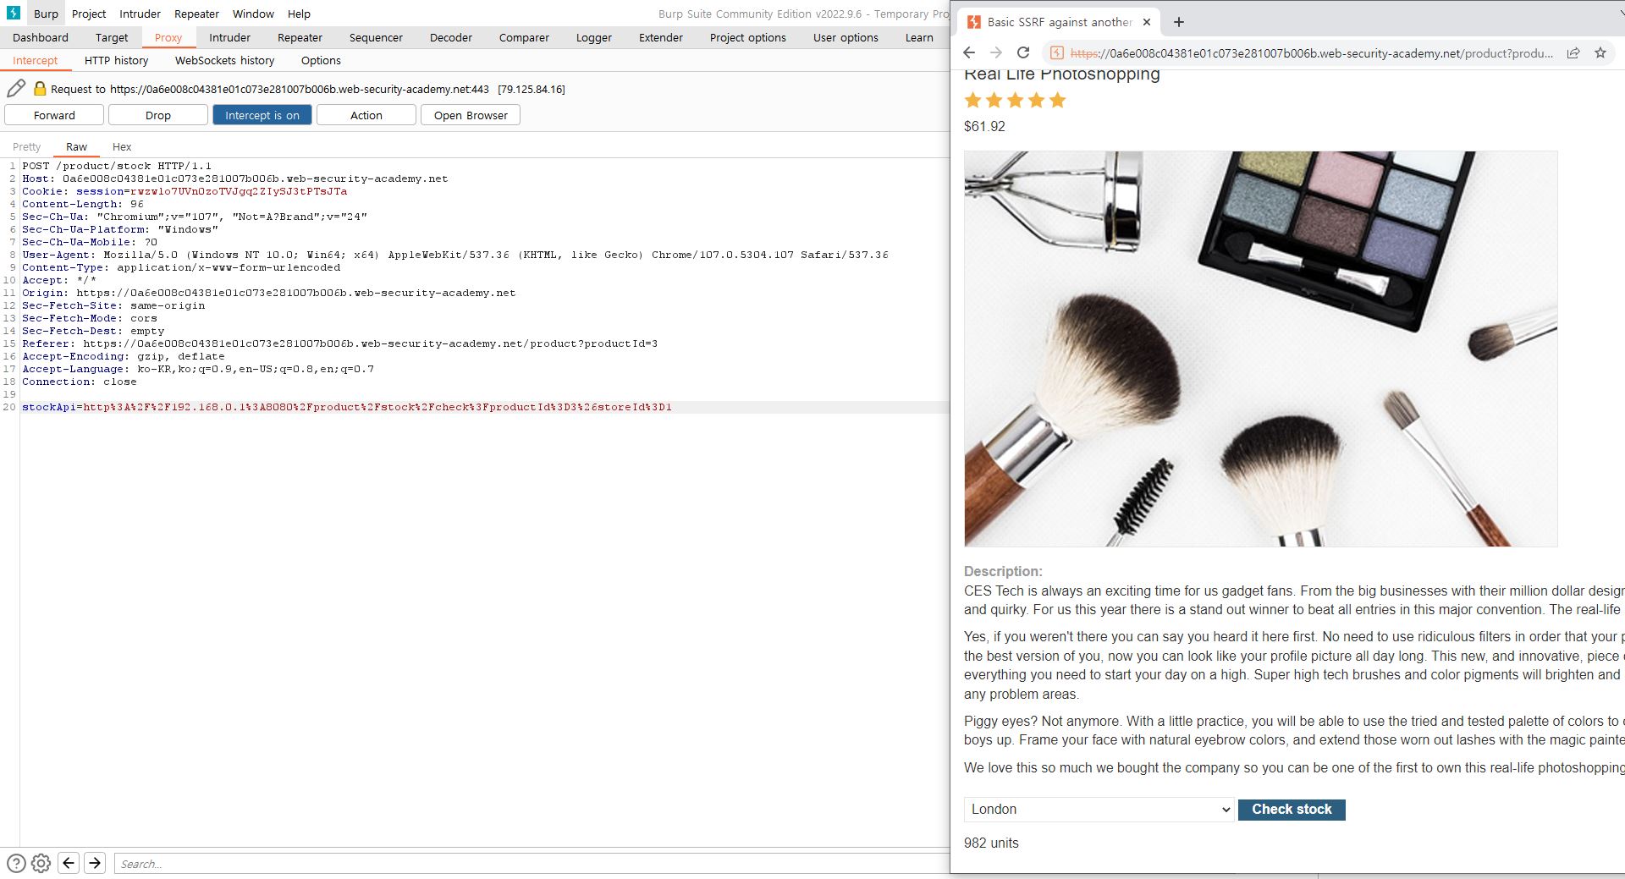The width and height of the screenshot is (1625, 879).
Task: Select the Proxy tab
Action: pyautogui.click(x=168, y=37)
